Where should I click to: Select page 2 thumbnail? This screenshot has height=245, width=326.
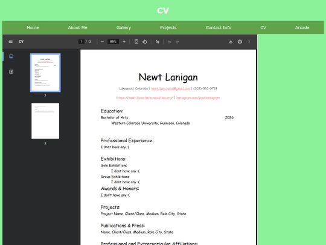(x=45, y=121)
